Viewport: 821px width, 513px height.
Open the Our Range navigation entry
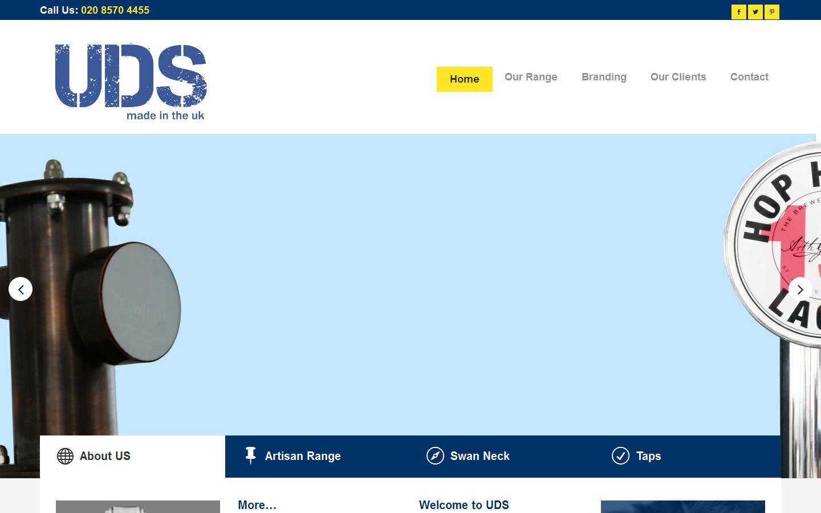coord(531,77)
